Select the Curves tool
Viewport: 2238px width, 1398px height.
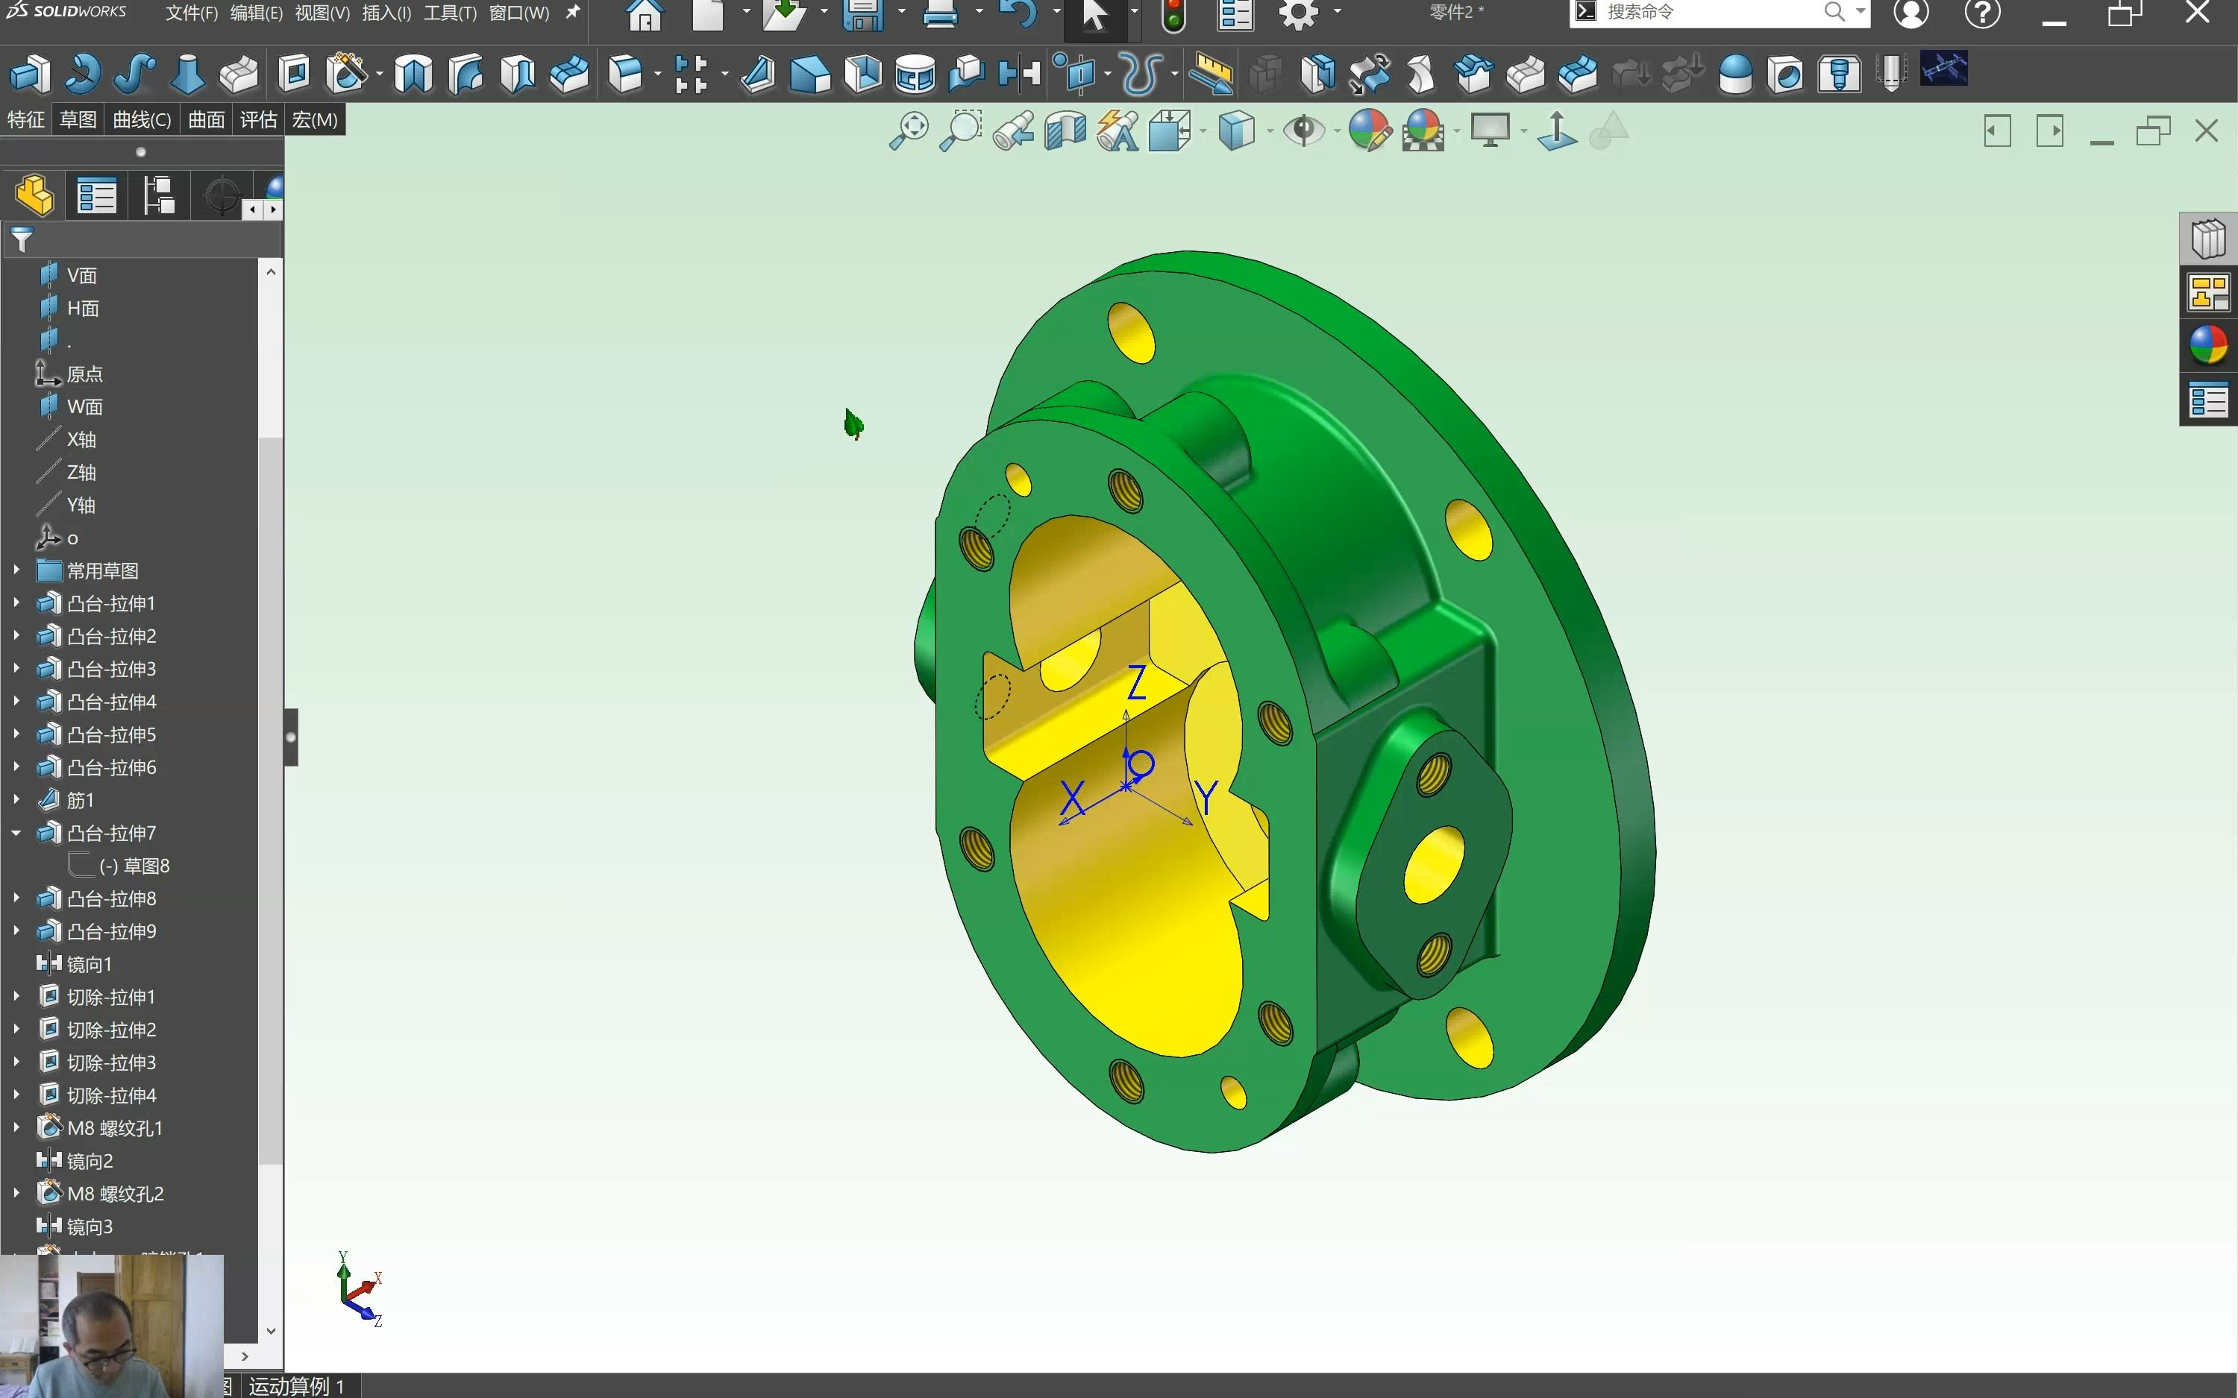click(1141, 74)
